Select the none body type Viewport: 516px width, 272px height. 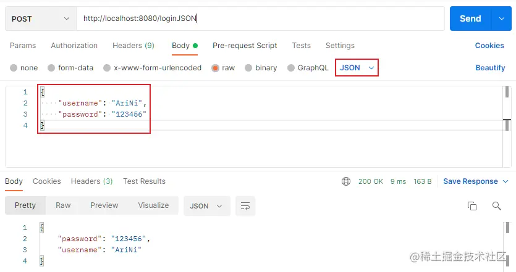pyautogui.click(x=23, y=68)
